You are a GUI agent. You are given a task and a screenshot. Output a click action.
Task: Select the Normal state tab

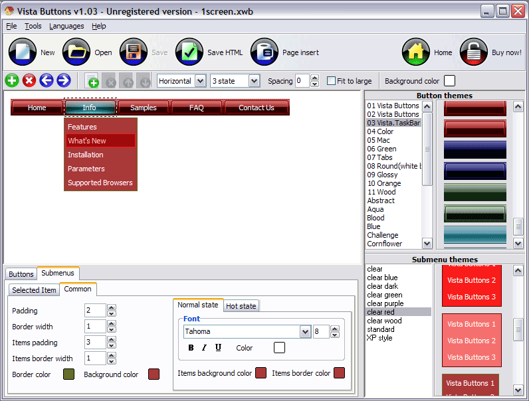tap(198, 305)
